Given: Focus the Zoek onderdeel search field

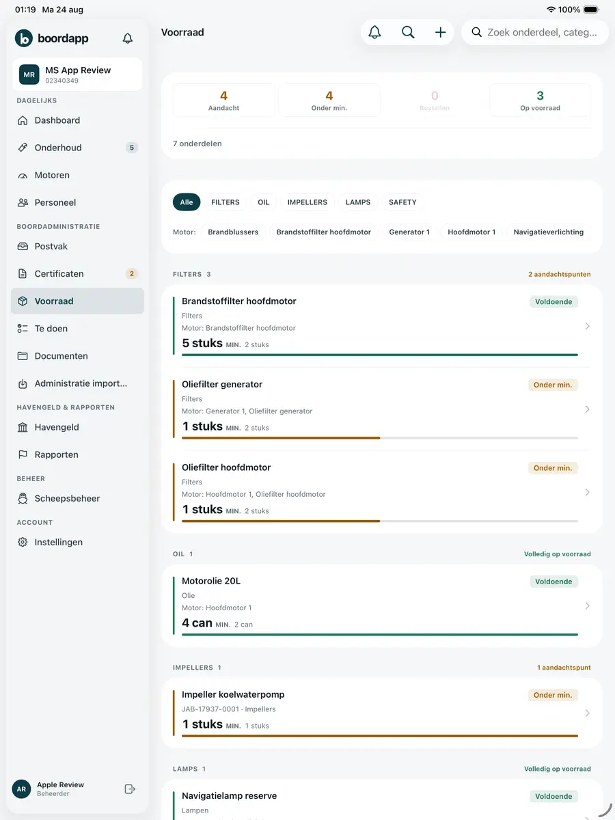Looking at the screenshot, I should 535,32.
